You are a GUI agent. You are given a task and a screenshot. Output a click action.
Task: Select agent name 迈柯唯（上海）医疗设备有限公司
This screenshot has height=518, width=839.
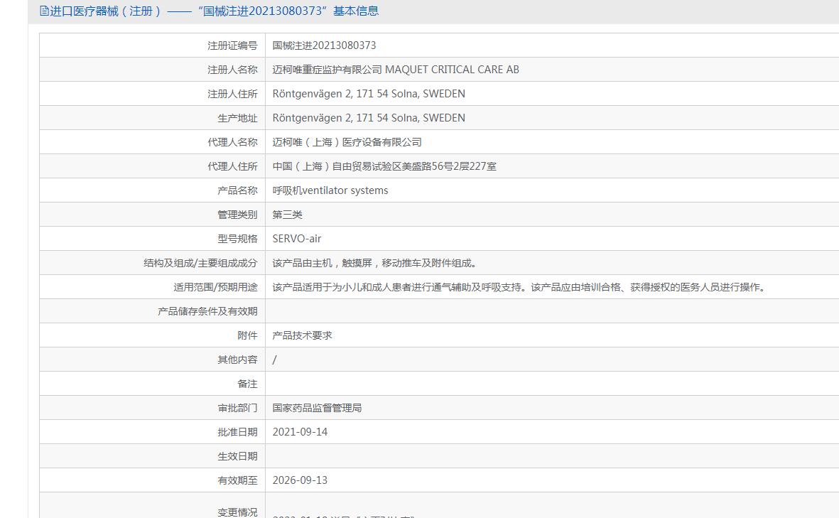pyautogui.click(x=347, y=142)
